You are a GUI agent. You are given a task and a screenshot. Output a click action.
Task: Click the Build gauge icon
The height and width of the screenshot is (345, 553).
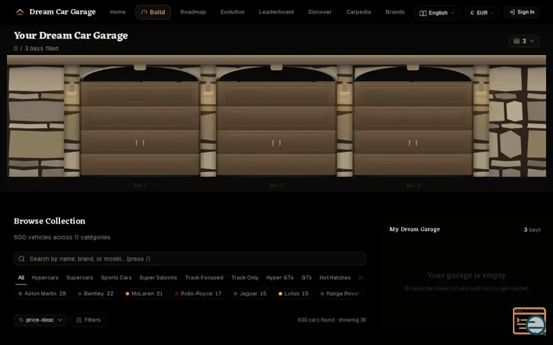[144, 12]
